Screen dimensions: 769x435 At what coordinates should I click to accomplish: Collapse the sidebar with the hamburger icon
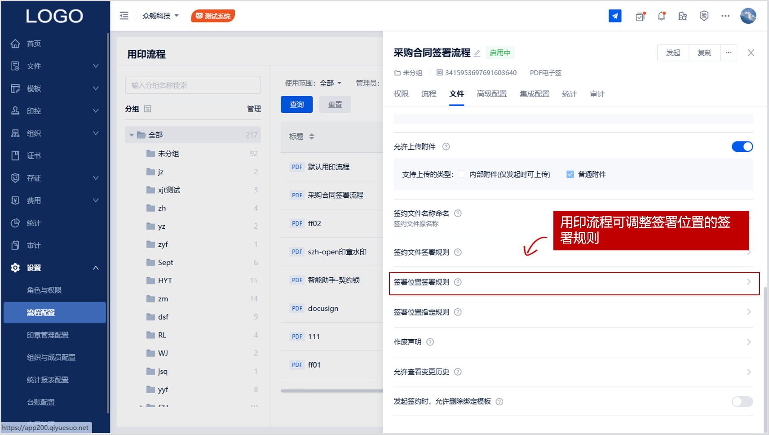click(x=124, y=16)
